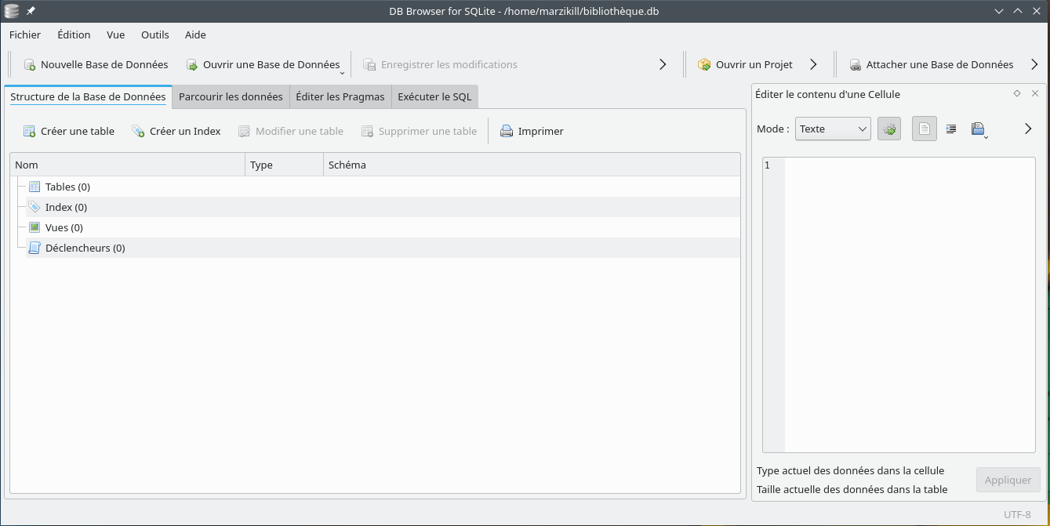1050x526 pixels.
Task: Click the 'Type actuel des données dans la cellule' text
Action: (851, 470)
